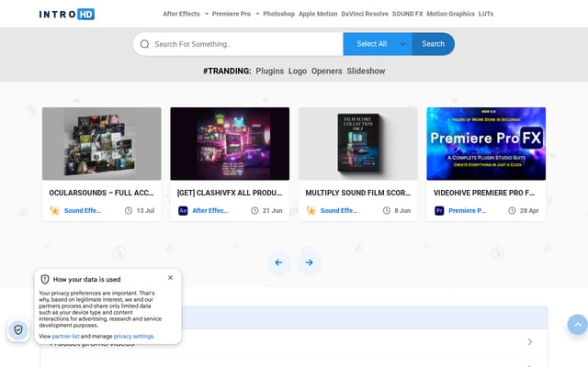Open the [GET] CLASHIVFX ALL PRODU... title
588x367 pixels.
(230, 193)
